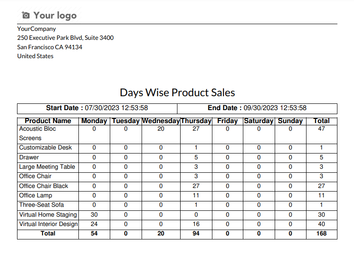Click the Three-Seat Sofa product name
This screenshot has height=269, width=354.
click(42, 205)
